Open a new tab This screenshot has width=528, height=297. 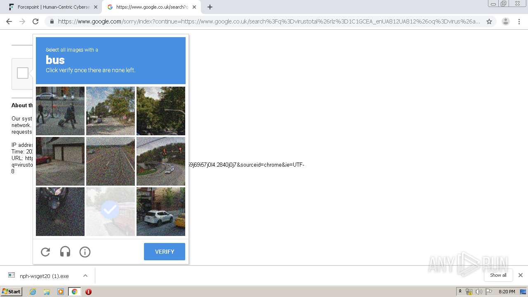click(210, 7)
